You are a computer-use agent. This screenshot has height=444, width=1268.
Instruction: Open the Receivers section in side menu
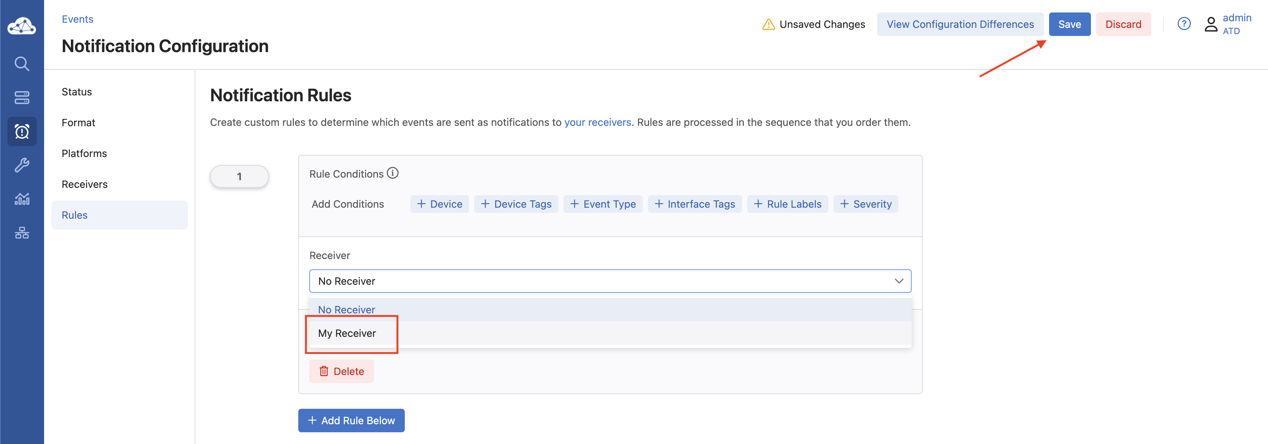pos(84,184)
